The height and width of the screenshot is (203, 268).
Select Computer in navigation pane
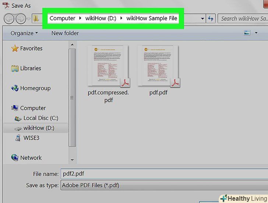click(33, 108)
